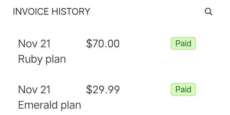Click "plan" in the Ruby plan label
Image resolution: width=230 pixels, height=115 pixels.
pos(56,60)
